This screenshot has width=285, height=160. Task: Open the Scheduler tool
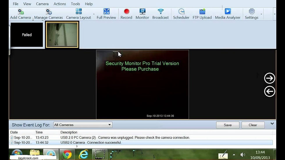click(181, 14)
